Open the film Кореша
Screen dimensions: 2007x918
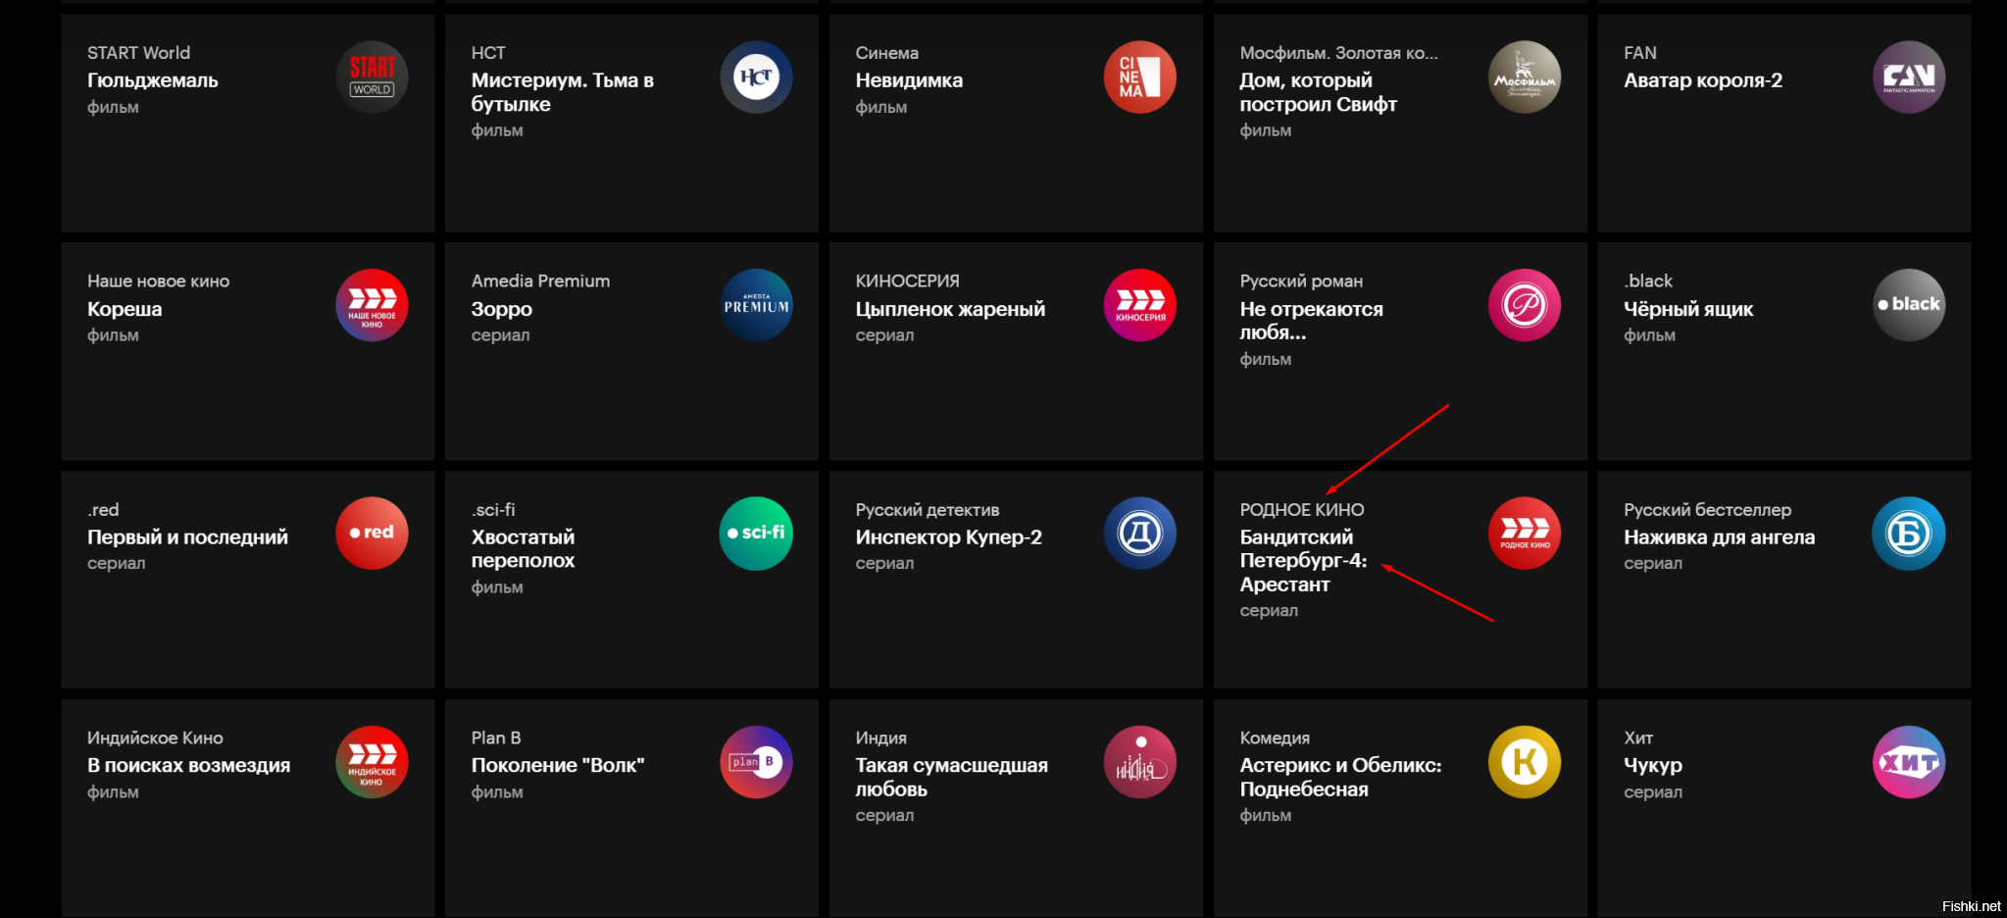125,309
